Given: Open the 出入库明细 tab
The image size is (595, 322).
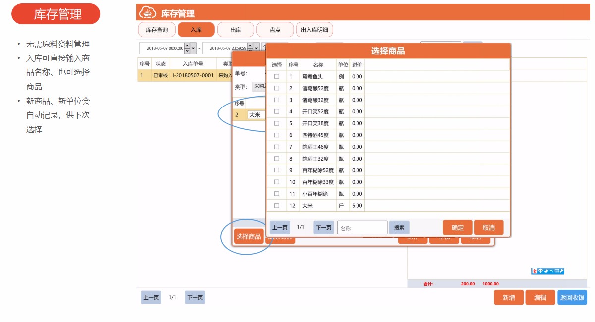Looking at the screenshot, I should [x=314, y=30].
